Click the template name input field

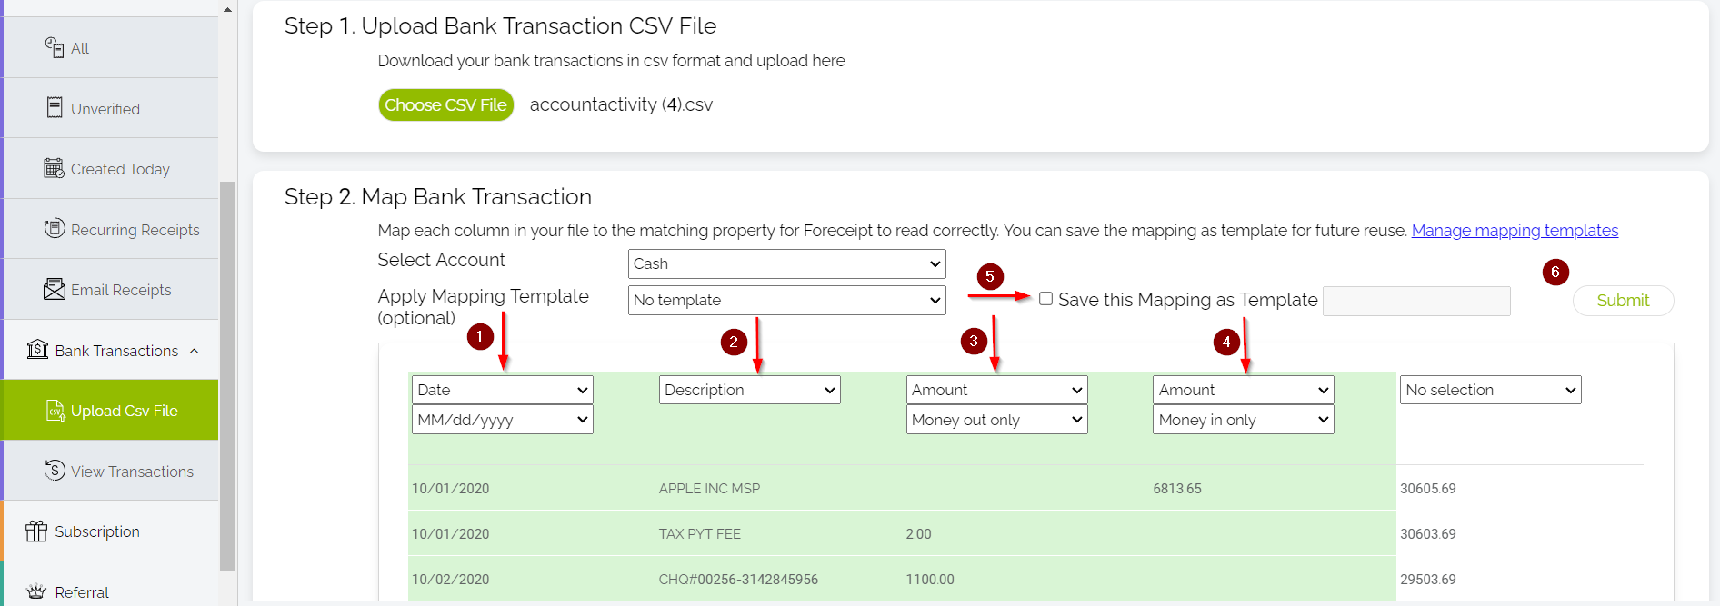1415,301
